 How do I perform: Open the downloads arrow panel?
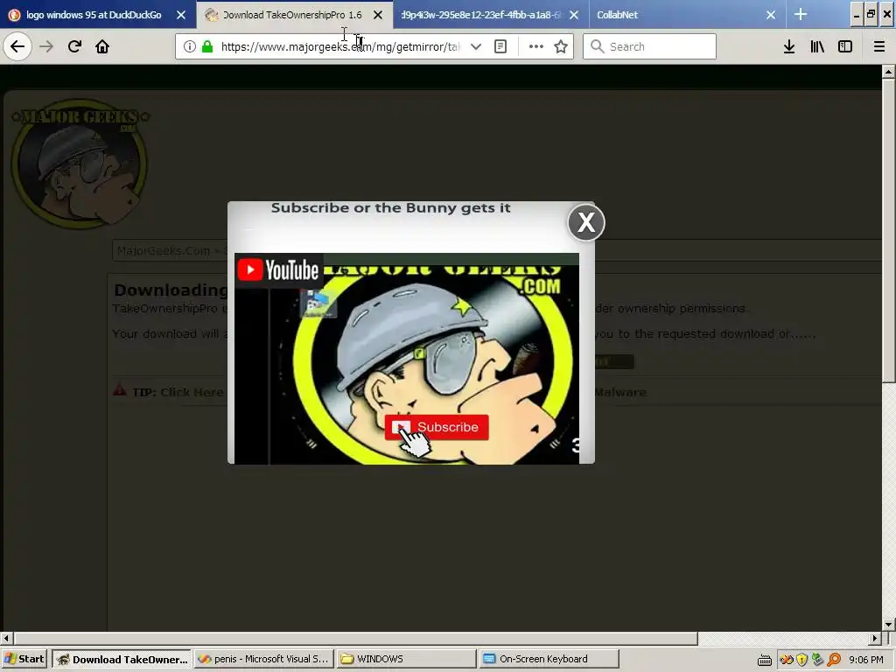tap(789, 46)
